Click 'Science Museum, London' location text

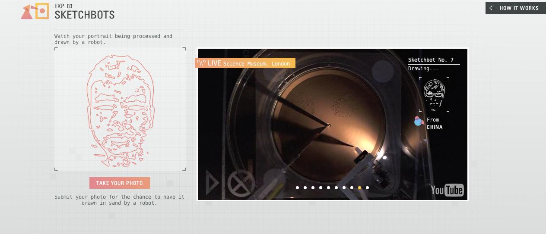pos(257,64)
